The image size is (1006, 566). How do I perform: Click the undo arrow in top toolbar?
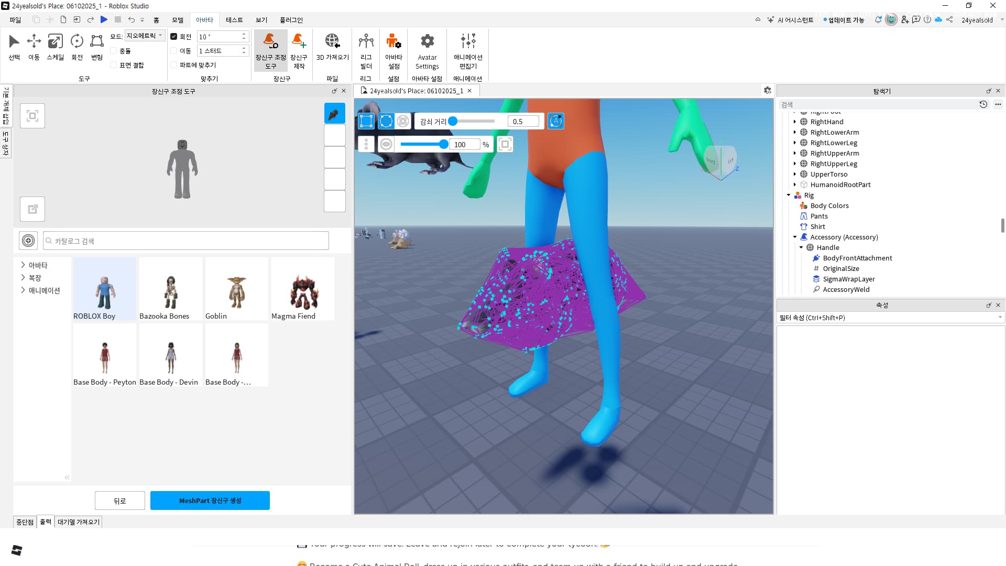click(x=132, y=19)
